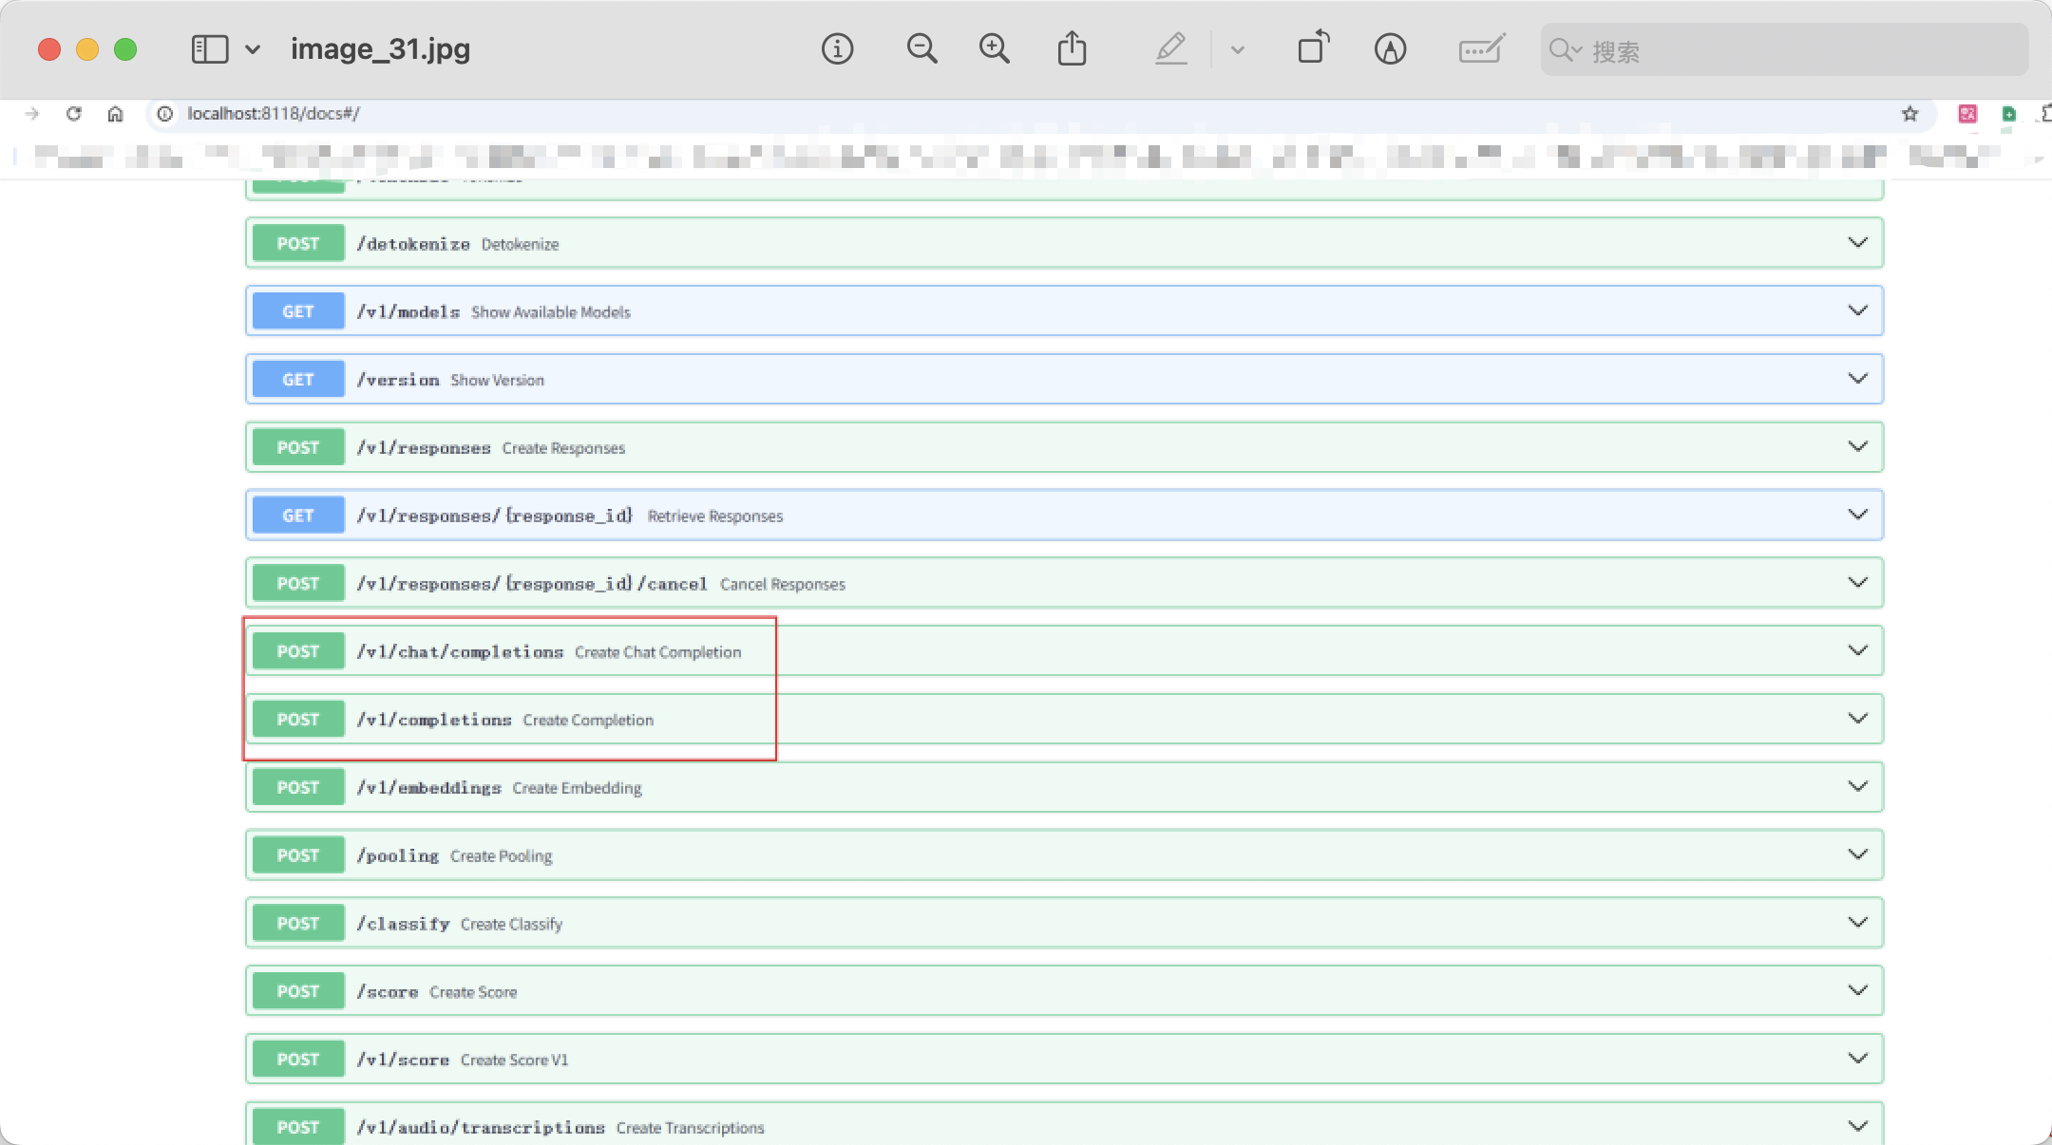Image resolution: width=2052 pixels, height=1145 pixels.
Task: Activate the Markup pen tool
Action: (x=1171, y=49)
